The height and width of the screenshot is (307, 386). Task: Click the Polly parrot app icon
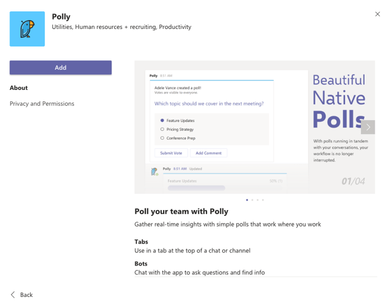[x=27, y=29]
